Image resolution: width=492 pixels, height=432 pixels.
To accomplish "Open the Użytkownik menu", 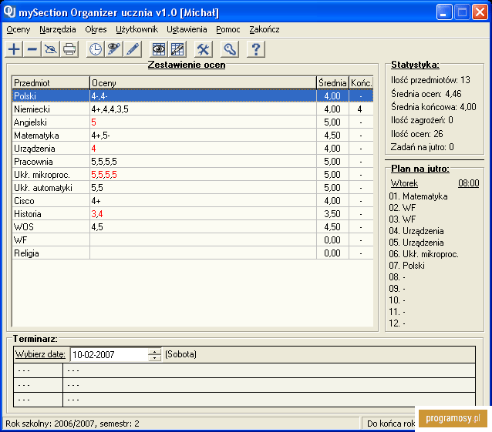I will pyautogui.click(x=136, y=29).
